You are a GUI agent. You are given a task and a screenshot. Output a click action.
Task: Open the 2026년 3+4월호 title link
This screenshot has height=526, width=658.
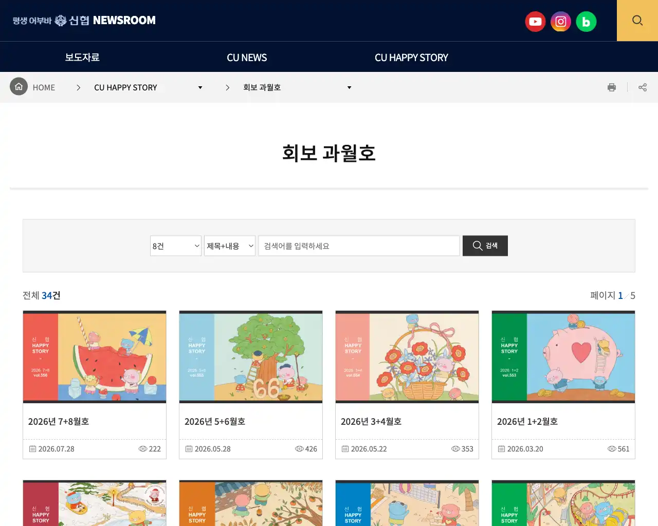point(371,422)
